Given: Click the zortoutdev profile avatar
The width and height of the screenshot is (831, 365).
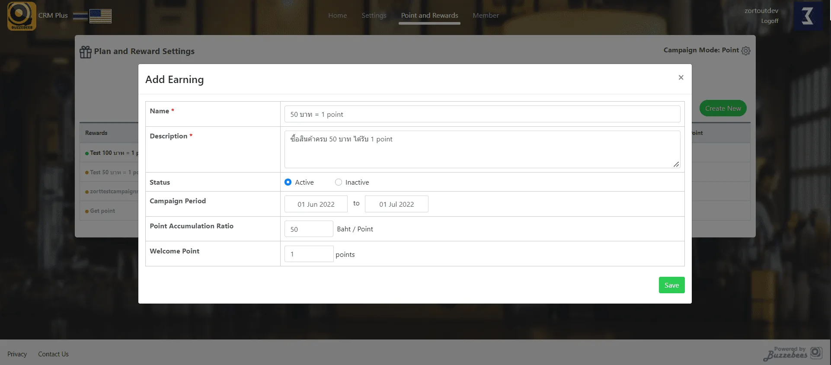Looking at the screenshot, I should click(x=808, y=16).
